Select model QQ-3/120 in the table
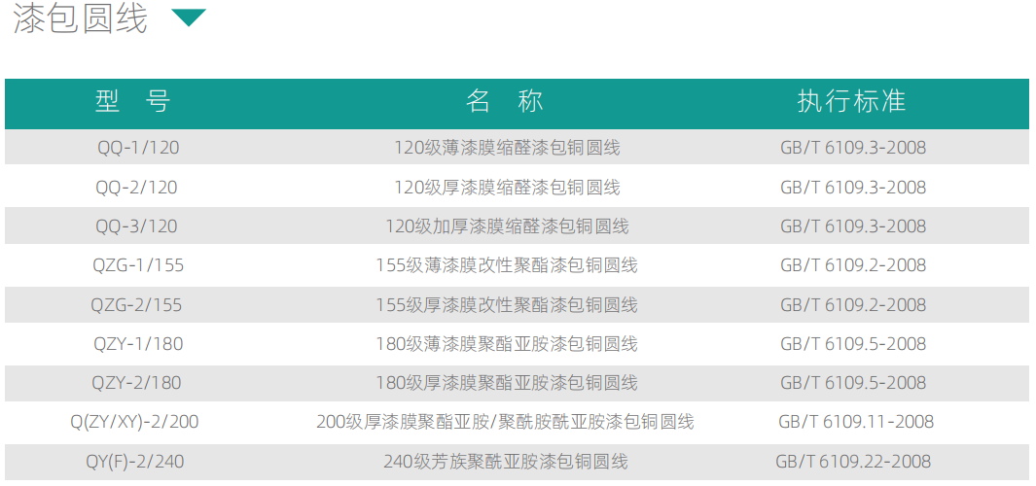 coord(136,226)
